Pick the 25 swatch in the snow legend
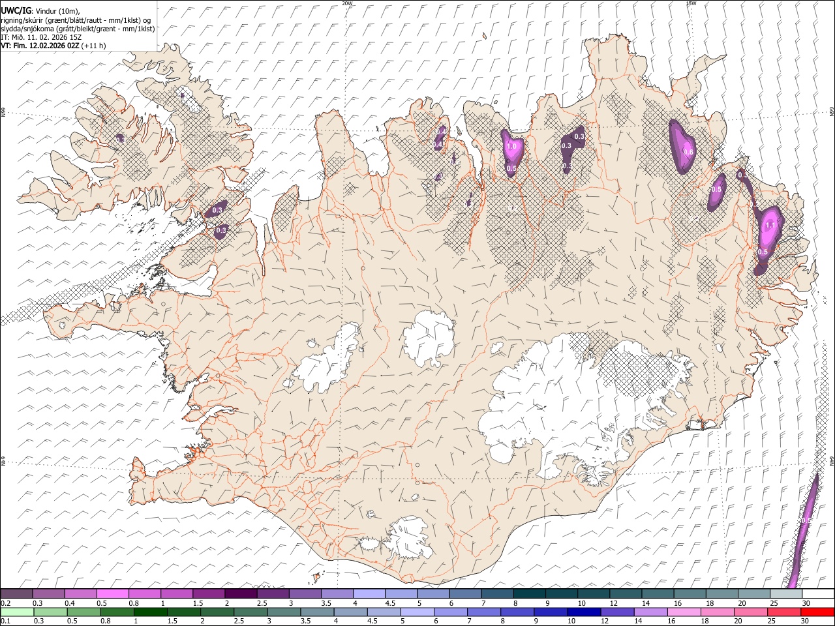Screen dimensions: 835x626 click(x=786, y=593)
